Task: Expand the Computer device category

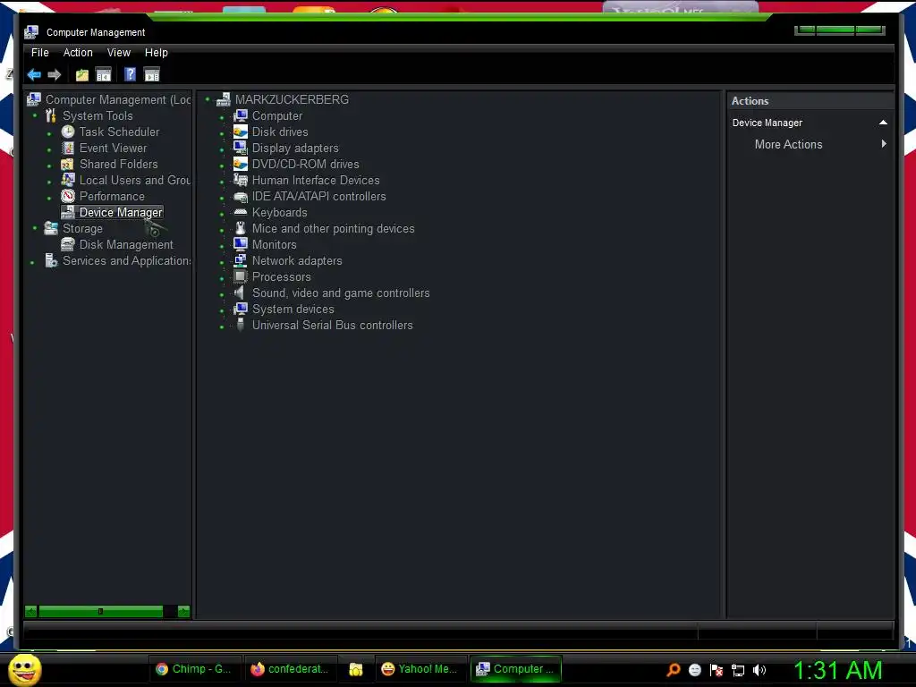Action: (x=222, y=118)
